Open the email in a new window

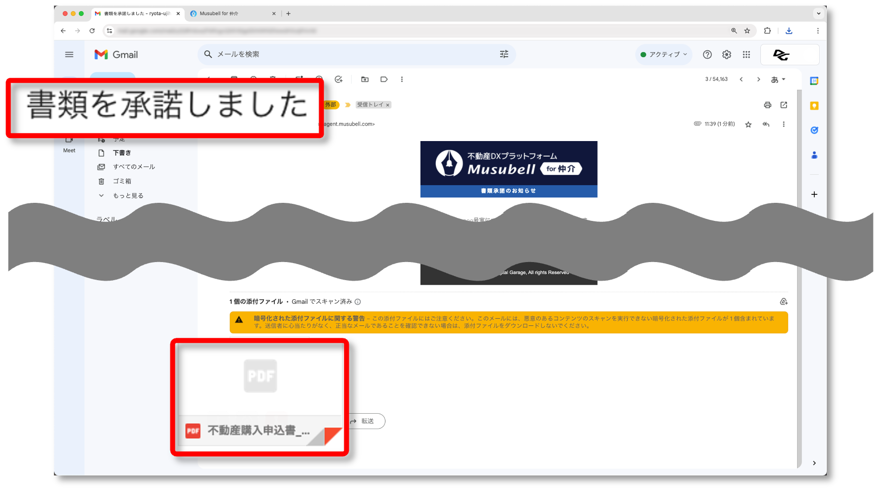[x=784, y=105]
